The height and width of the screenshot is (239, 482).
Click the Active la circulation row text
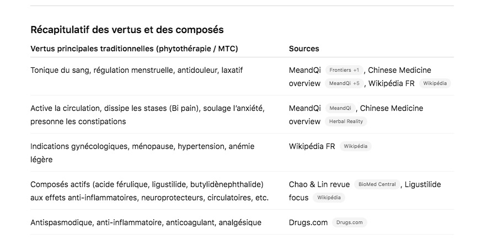pyautogui.click(x=147, y=115)
